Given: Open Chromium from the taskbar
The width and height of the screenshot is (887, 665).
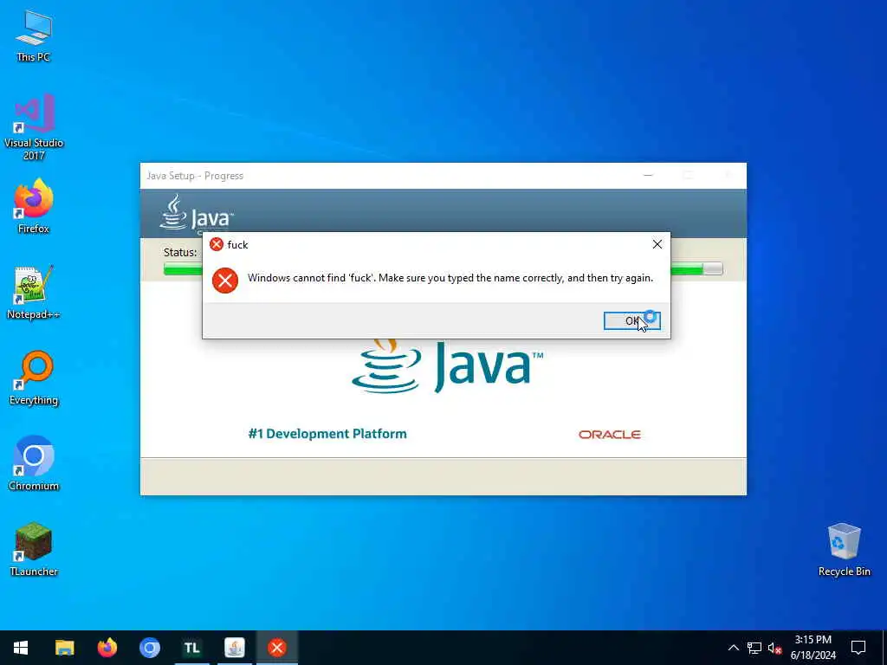Looking at the screenshot, I should (149, 648).
